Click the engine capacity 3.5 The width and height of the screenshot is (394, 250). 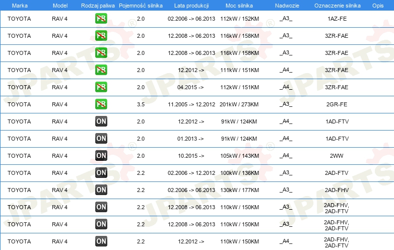(x=141, y=104)
